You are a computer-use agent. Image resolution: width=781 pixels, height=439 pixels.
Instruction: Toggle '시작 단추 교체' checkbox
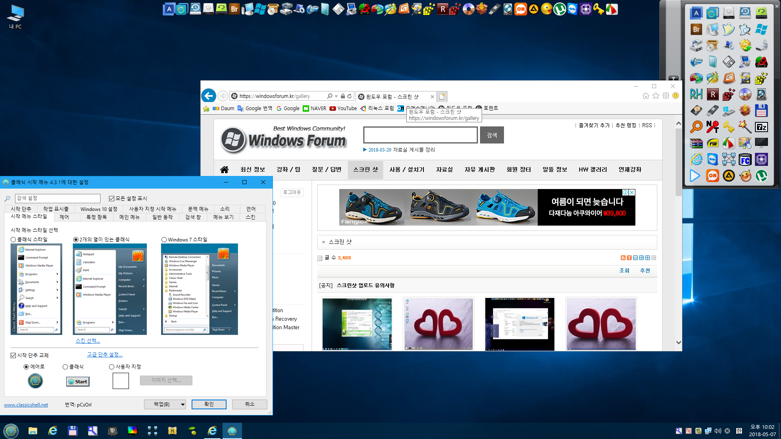point(13,355)
